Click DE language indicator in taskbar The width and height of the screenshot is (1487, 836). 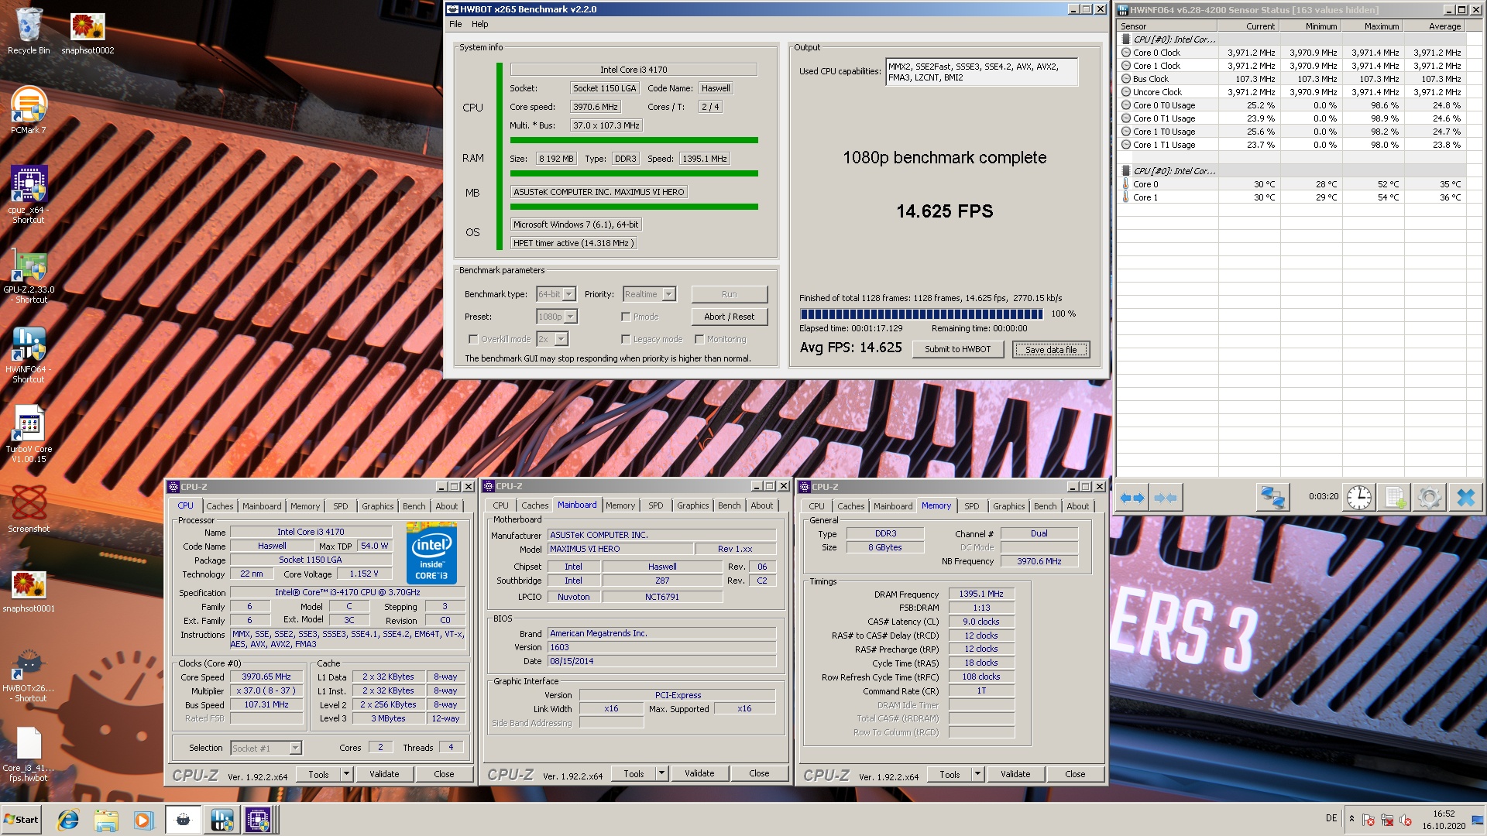(1331, 818)
